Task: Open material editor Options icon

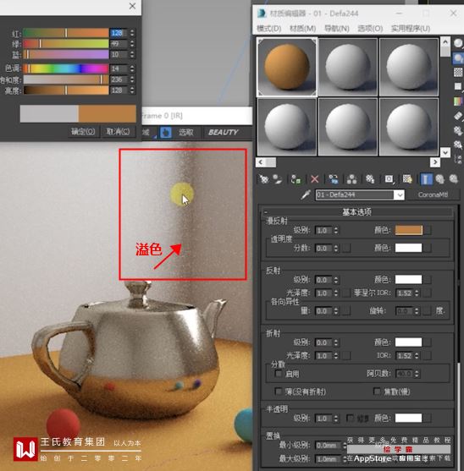Action: point(458,130)
